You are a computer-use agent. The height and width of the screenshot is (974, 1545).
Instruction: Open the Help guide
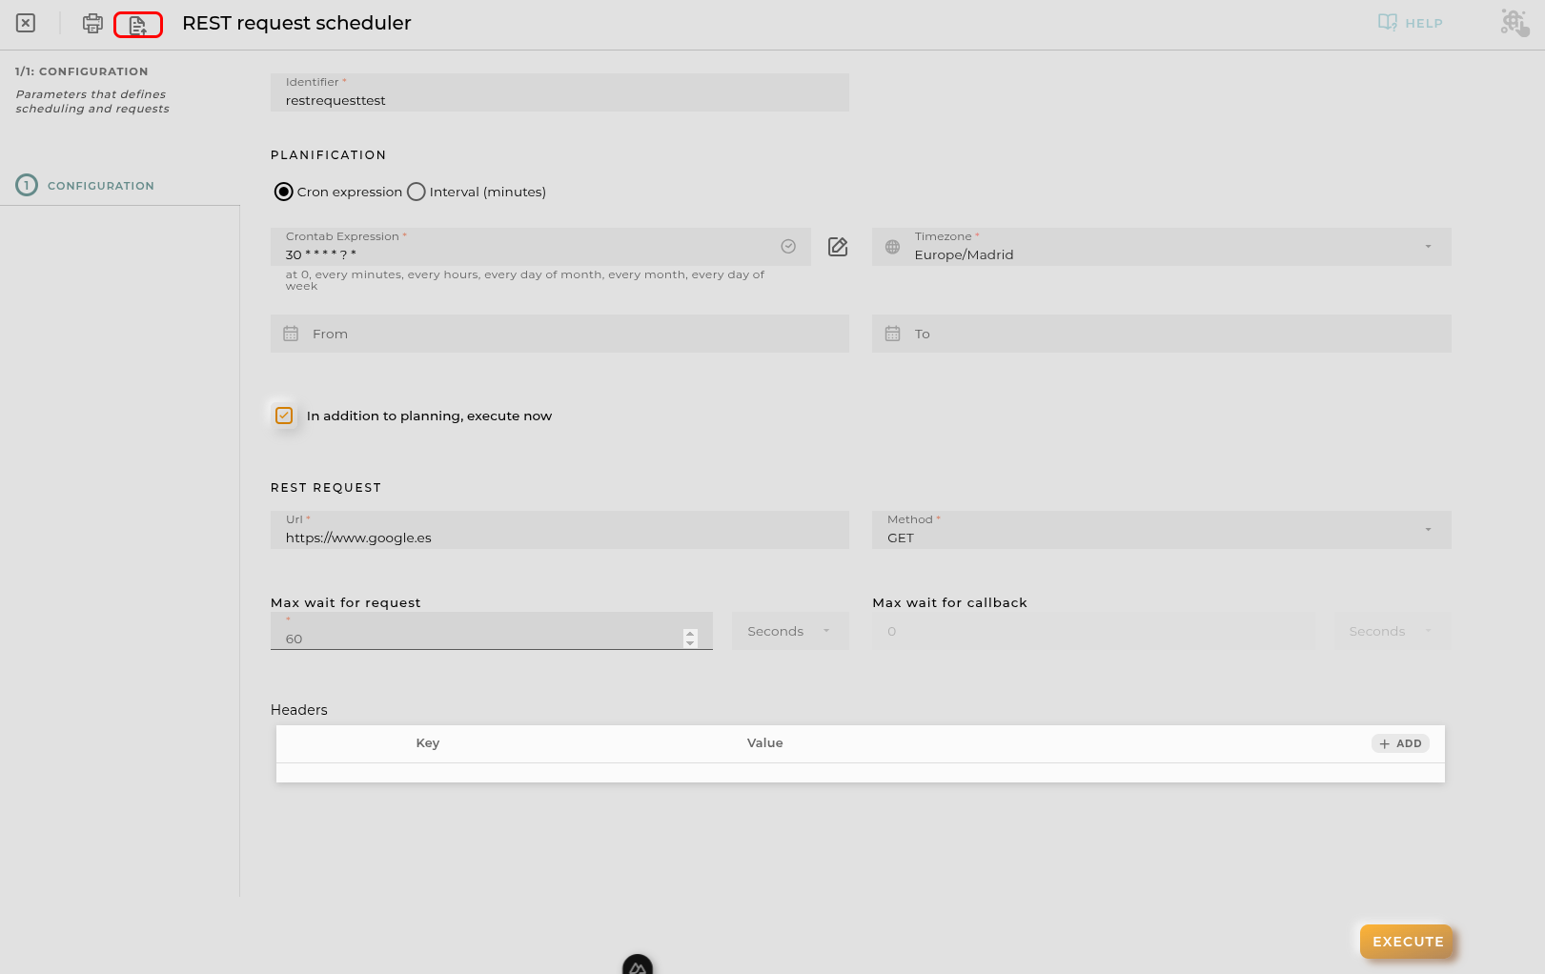coord(1411,23)
